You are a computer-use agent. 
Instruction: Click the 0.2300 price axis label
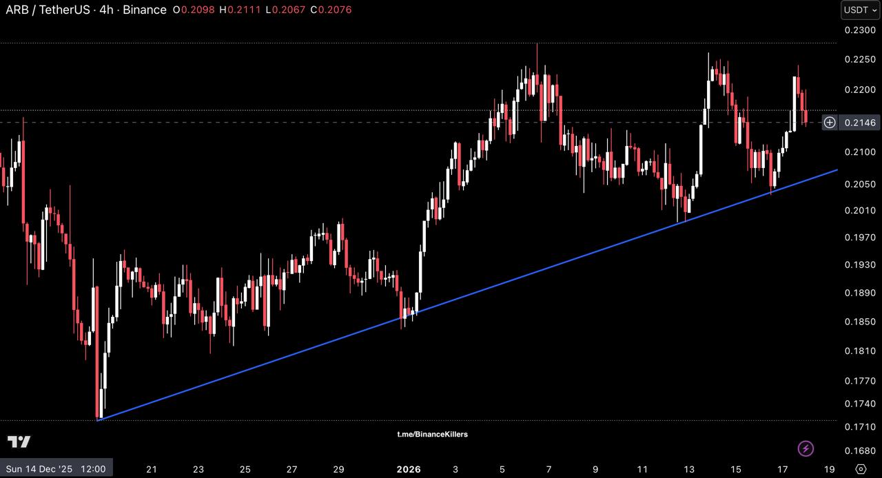[x=860, y=30]
